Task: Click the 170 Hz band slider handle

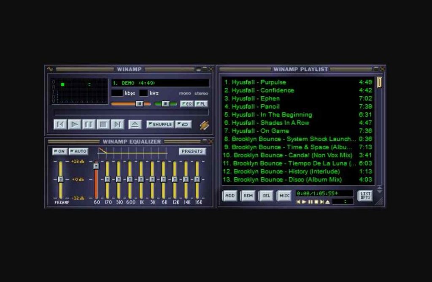Action: (x=108, y=179)
